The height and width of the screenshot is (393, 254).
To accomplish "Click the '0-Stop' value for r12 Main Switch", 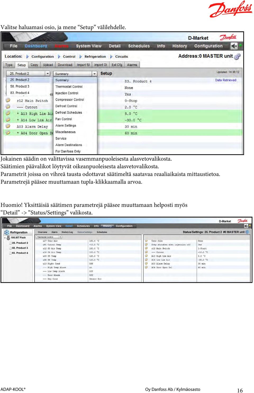I will click(x=131, y=101).
